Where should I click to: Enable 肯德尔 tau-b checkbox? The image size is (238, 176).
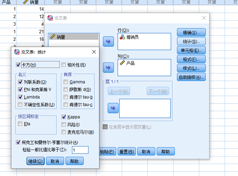(66, 97)
